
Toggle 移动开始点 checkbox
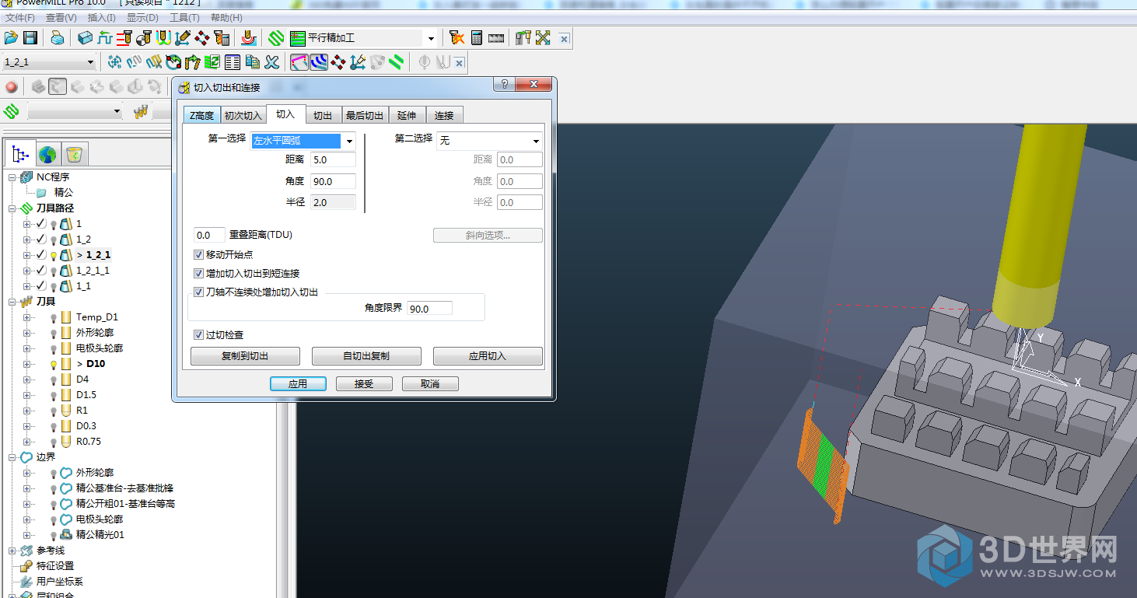click(x=198, y=255)
